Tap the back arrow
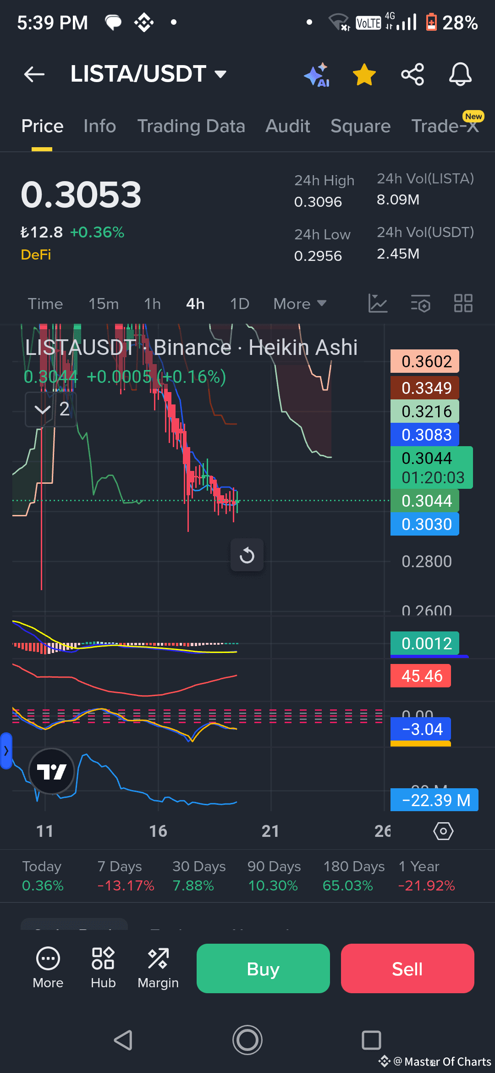The image size is (495, 1073). click(34, 74)
